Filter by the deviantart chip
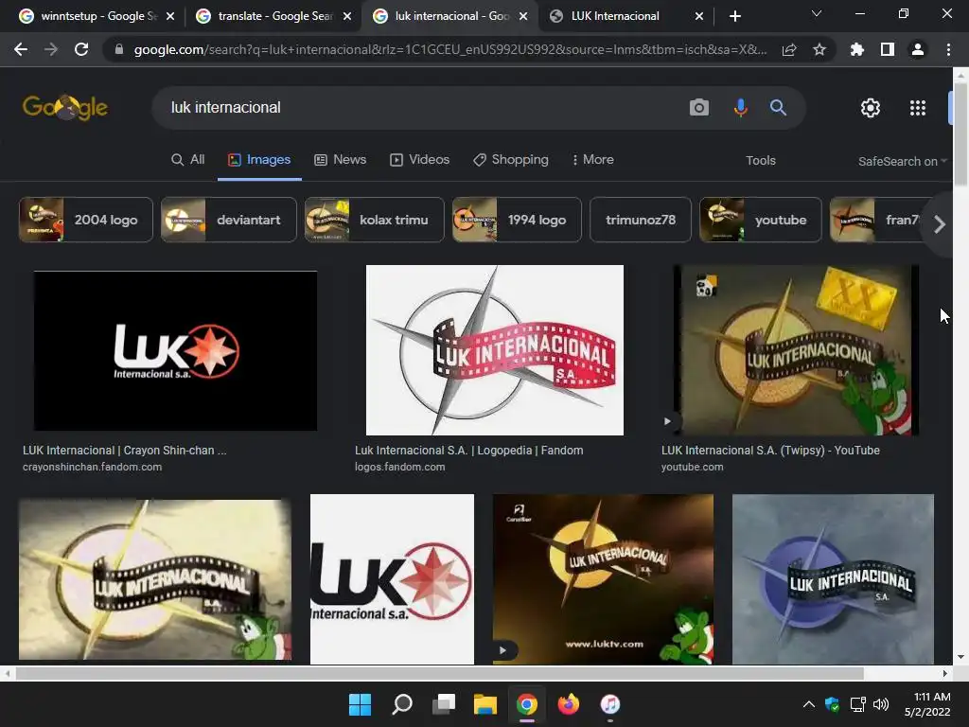Viewport: 969px width, 727px height. [229, 220]
